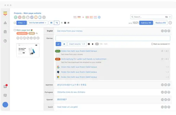
Task: Click the Replace button
Action: tap(161, 23)
